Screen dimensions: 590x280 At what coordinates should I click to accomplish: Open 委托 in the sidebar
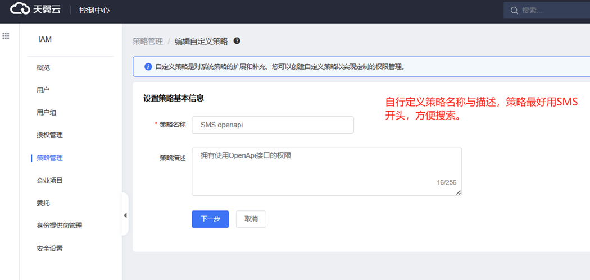43,203
